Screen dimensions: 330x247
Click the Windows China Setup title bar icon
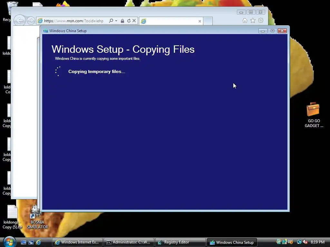pyautogui.click(x=45, y=31)
